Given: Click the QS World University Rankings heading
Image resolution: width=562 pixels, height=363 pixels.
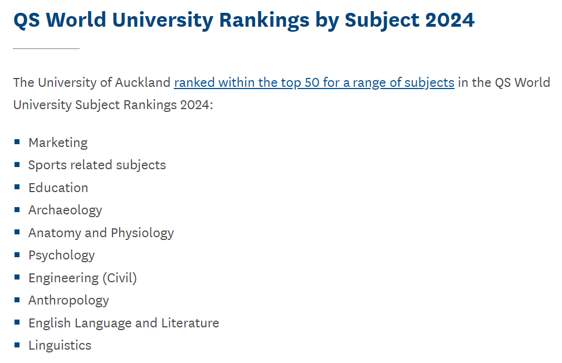Looking at the screenshot, I should coord(244,20).
